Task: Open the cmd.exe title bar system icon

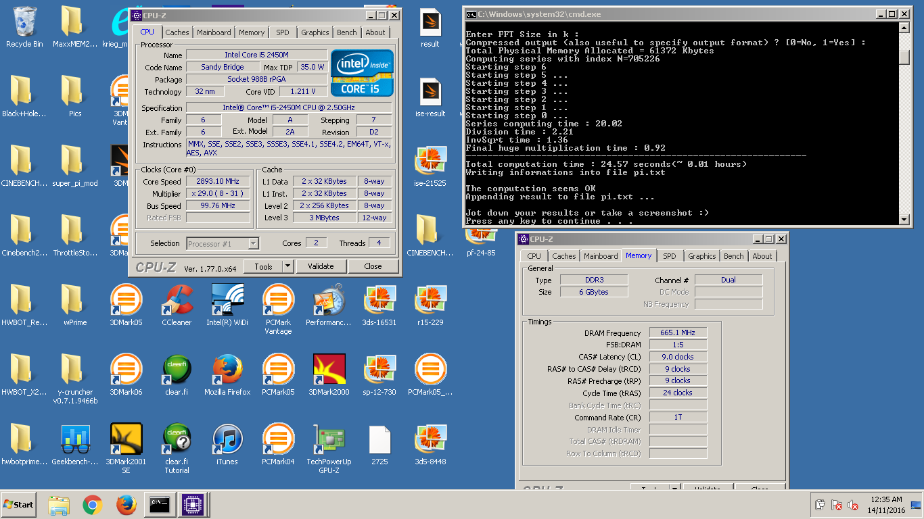Action: coord(471,14)
